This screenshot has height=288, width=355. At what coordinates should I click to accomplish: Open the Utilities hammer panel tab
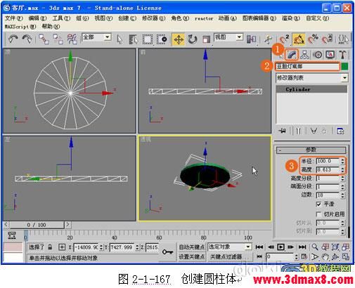(x=342, y=55)
